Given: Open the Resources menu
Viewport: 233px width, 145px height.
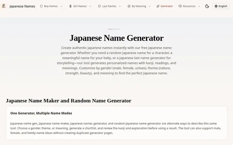Looking at the screenshot, I should coord(189,6).
